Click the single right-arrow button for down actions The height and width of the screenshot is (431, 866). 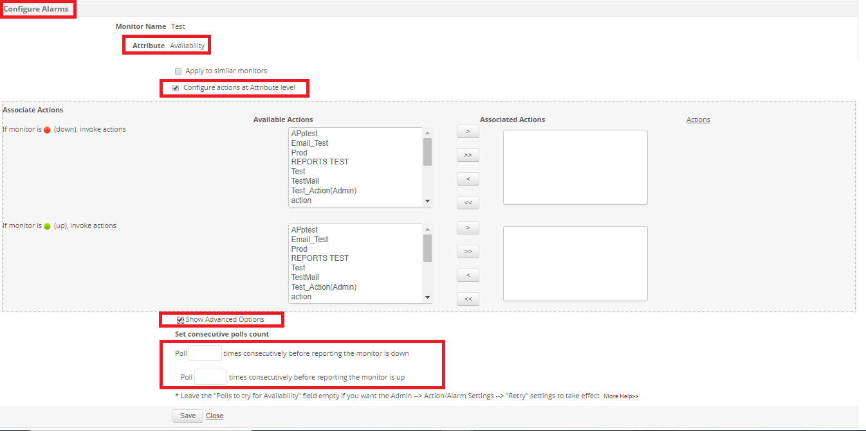(x=468, y=132)
